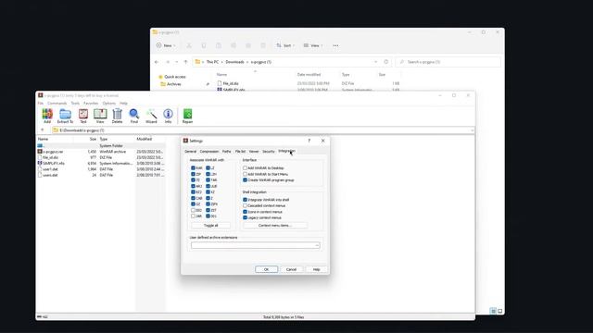Viewport: 593px width, 333px height.
Task: Click the Info icon in WinRAR toolbar
Action: (x=168, y=116)
